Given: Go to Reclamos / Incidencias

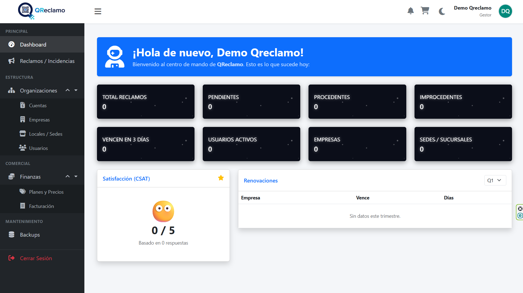Looking at the screenshot, I should coord(47,61).
